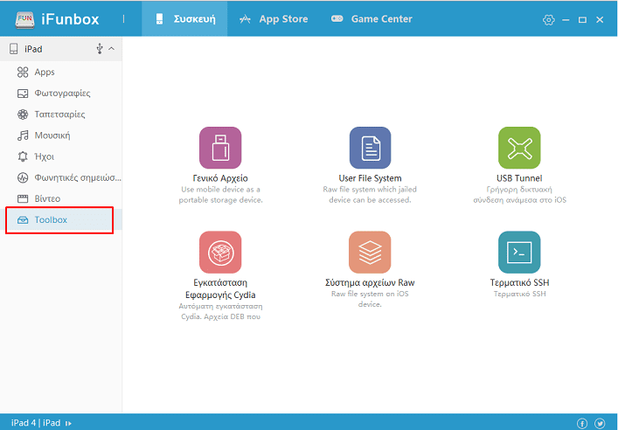This screenshot has width=618, height=430.
Task: Open Cydia app installation tool icon
Action: pyautogui.click(x=220, y=253)
